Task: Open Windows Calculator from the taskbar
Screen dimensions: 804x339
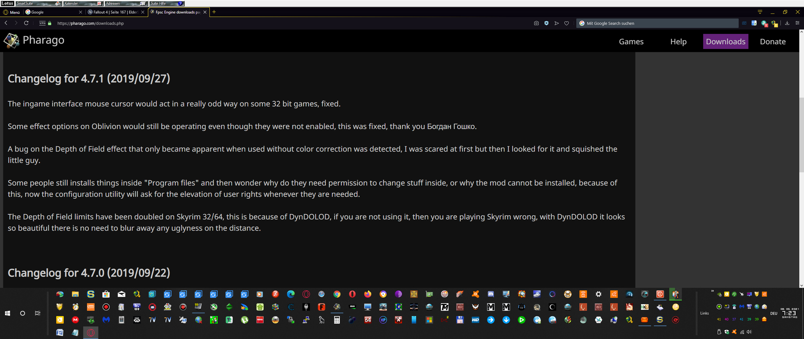Action: tap(337, 320)
